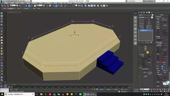Toggle the 无限边界 checkbox
This screenshot has width=170, height=96.
click(x=156, y=74)
